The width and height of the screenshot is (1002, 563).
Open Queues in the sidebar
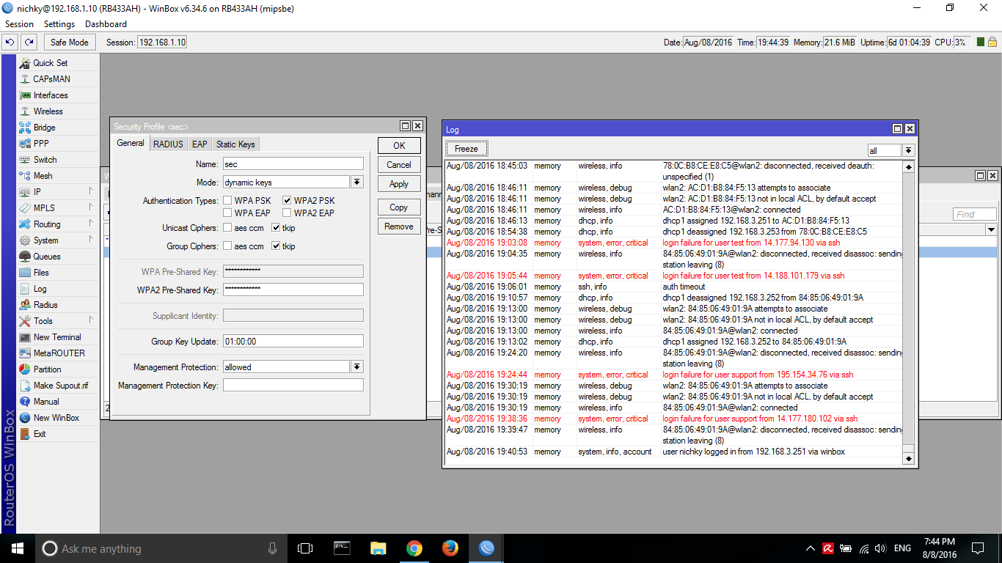point(46,257)
